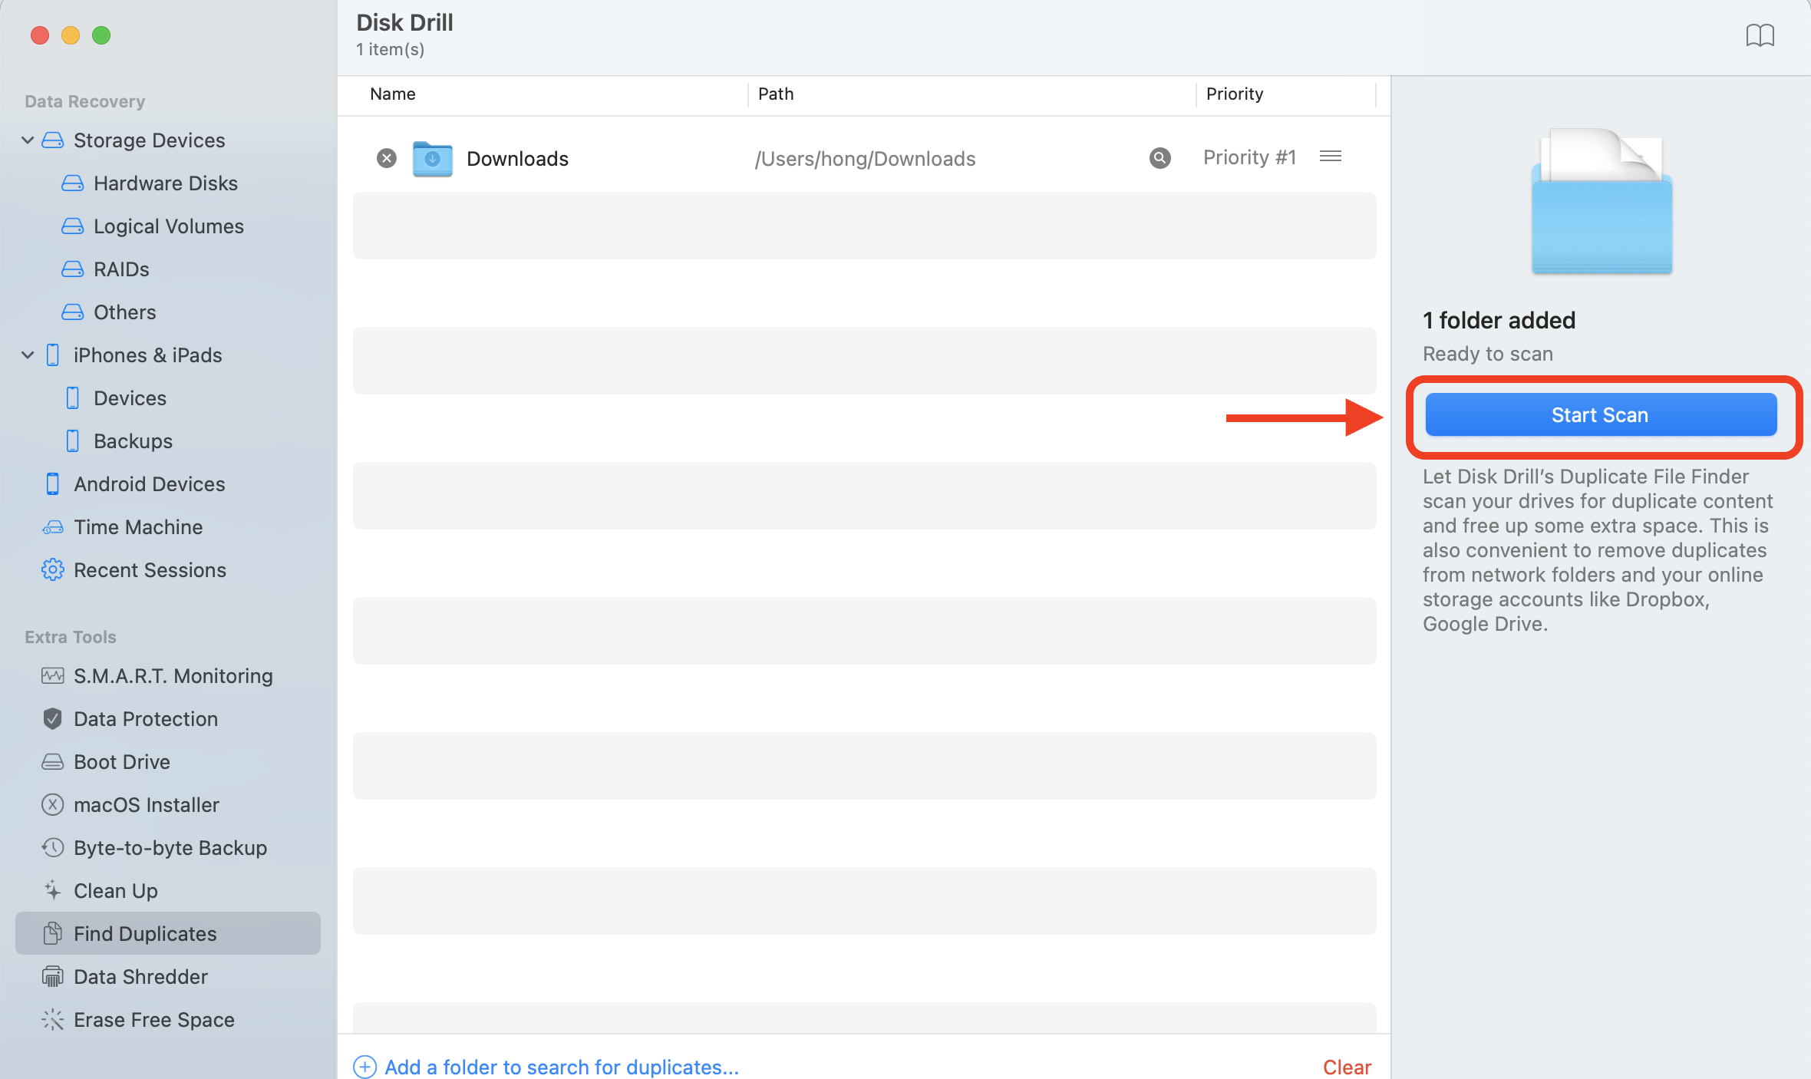Screen dimensions: 1811x1079
Task: Click the Start Scan button
Action: [1601, 415]
